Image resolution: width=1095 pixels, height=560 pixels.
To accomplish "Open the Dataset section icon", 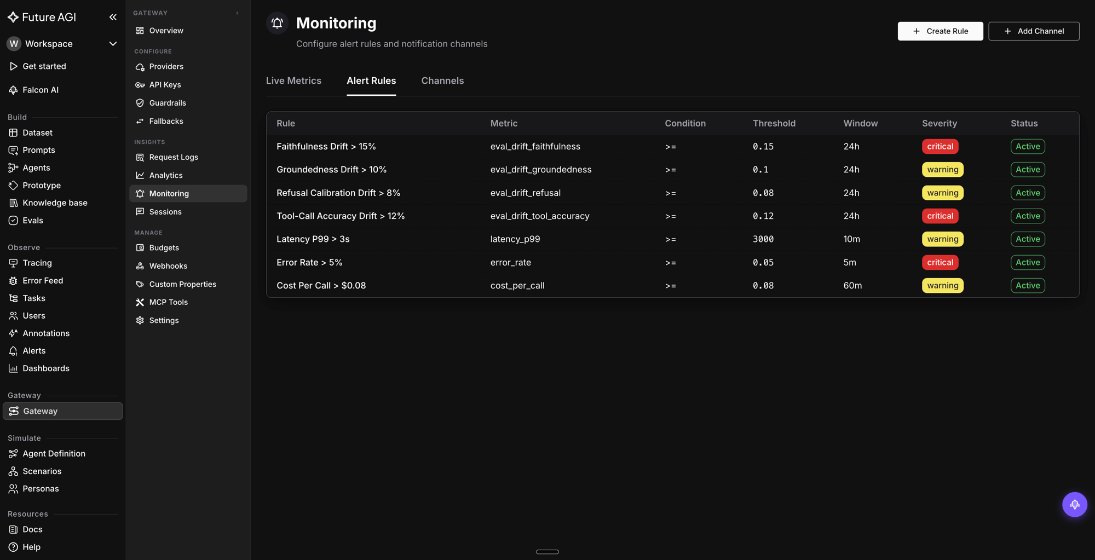I will (13, 132).
